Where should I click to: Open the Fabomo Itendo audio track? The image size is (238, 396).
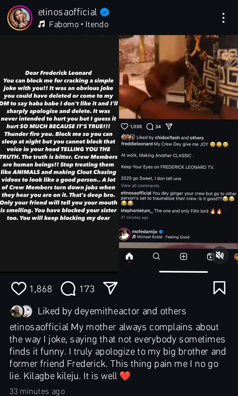tap(73, 24)
